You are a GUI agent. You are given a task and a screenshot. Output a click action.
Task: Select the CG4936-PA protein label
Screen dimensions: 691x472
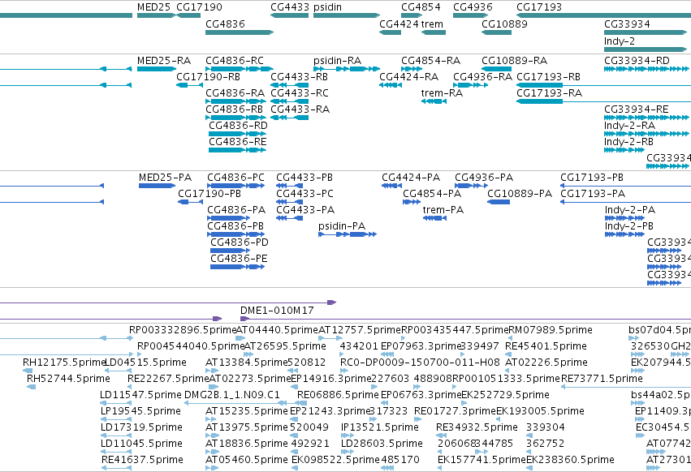484,178
